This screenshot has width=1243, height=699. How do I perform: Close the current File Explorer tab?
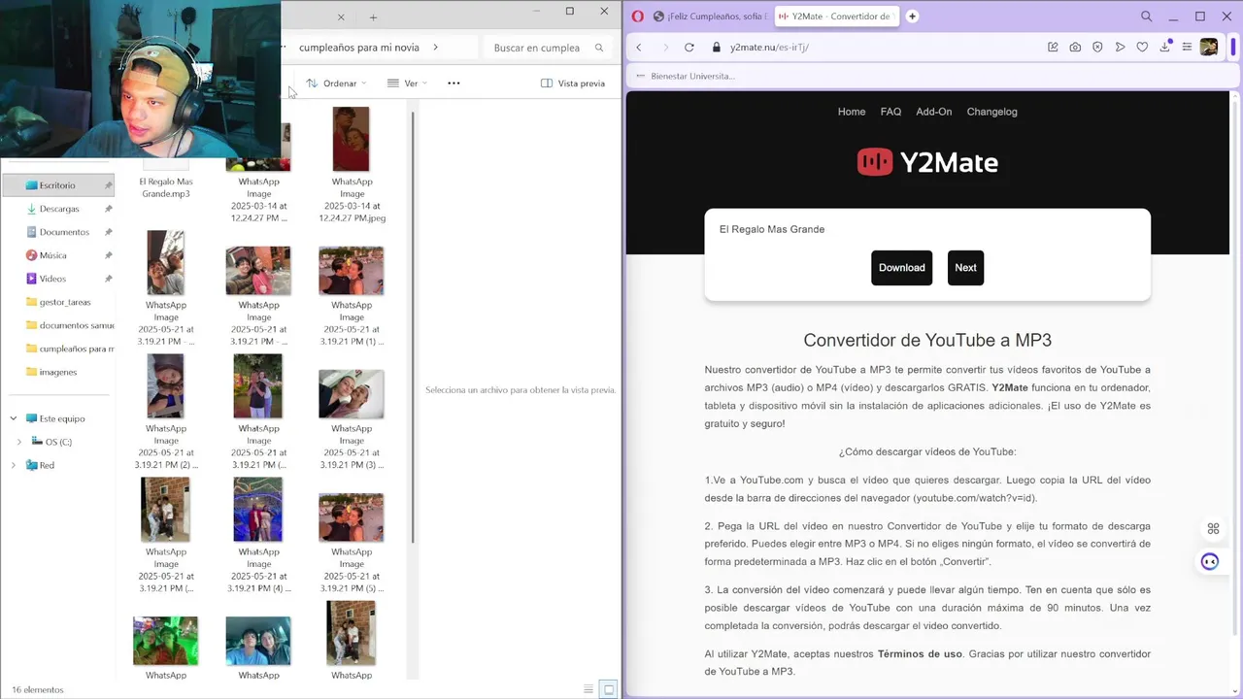341,17
